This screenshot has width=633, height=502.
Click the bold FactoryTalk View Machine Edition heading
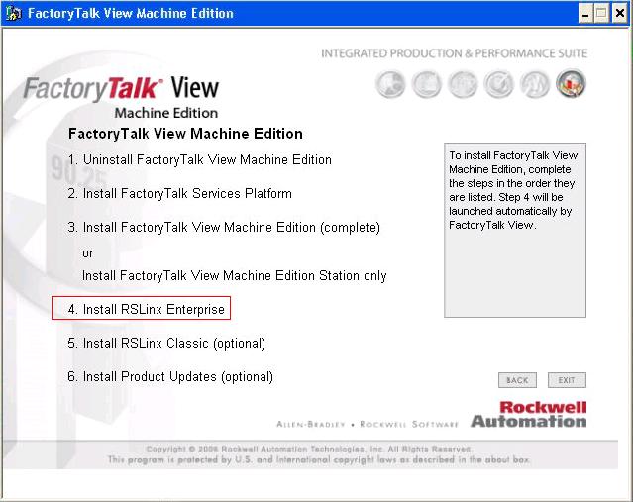pos(185,133)
